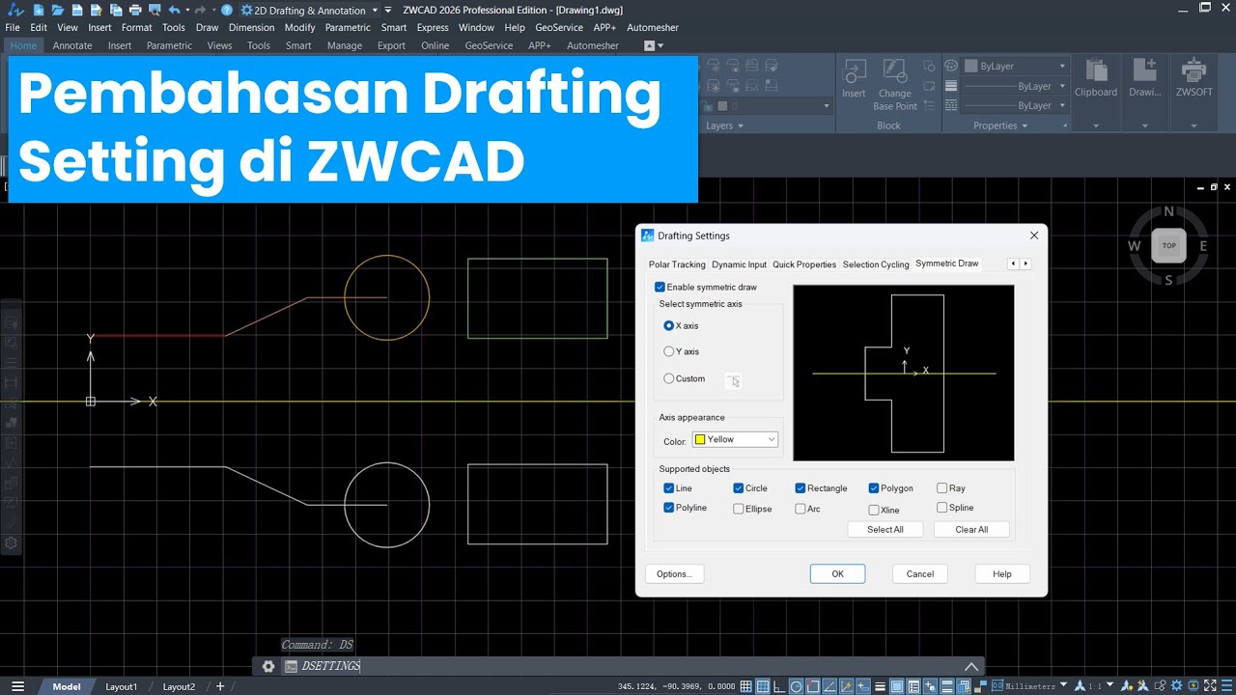The width and height of the screenshot is (1236, 695).
Task: Click the Options... button
Action: [674, 573]
